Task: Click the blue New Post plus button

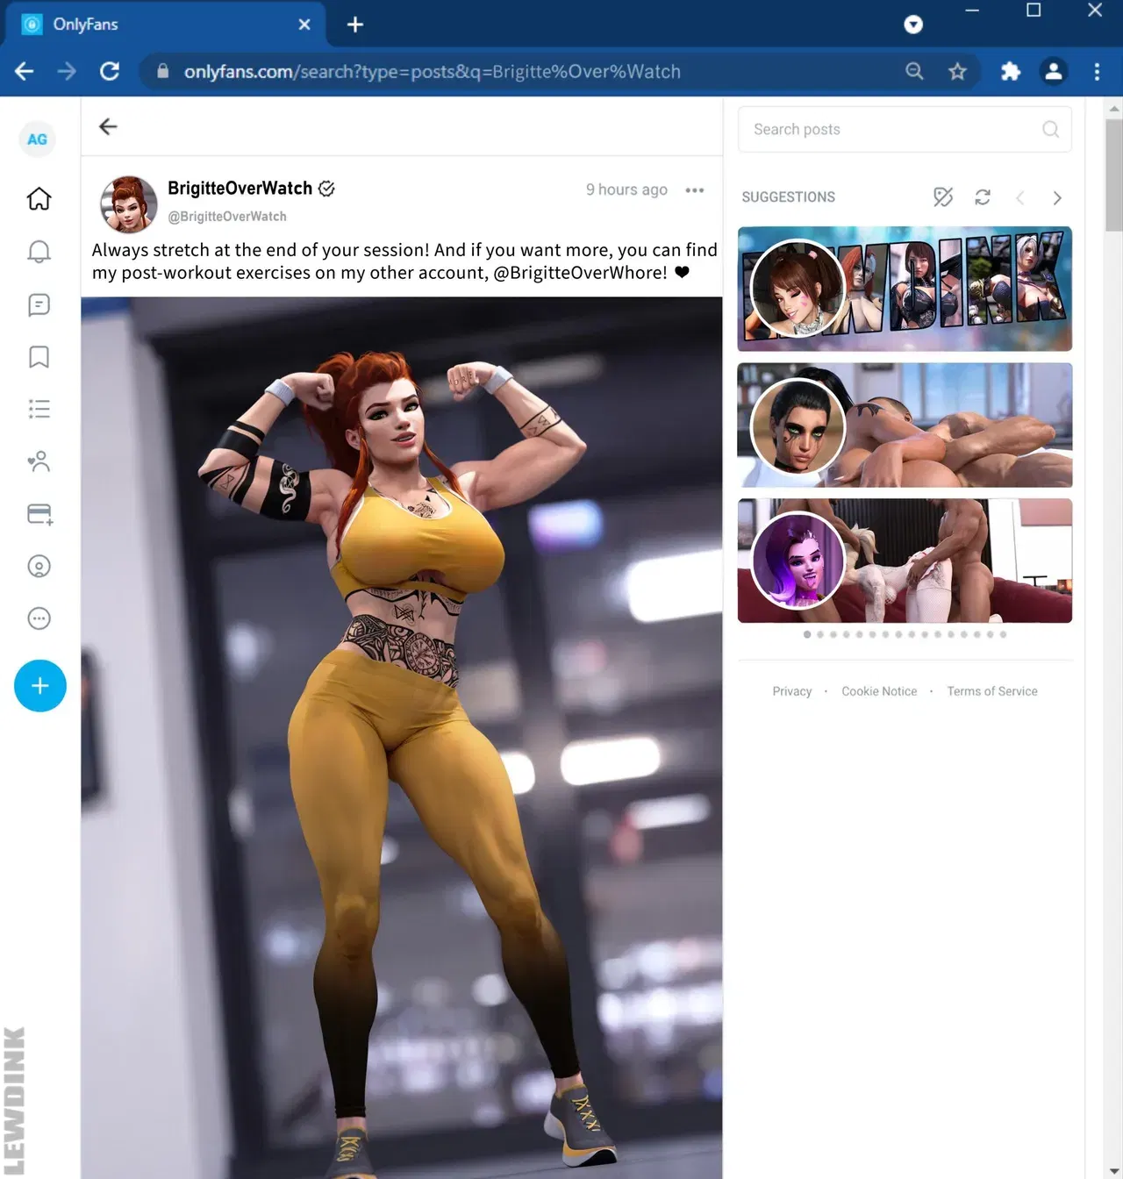Action: tap(40, 686)
